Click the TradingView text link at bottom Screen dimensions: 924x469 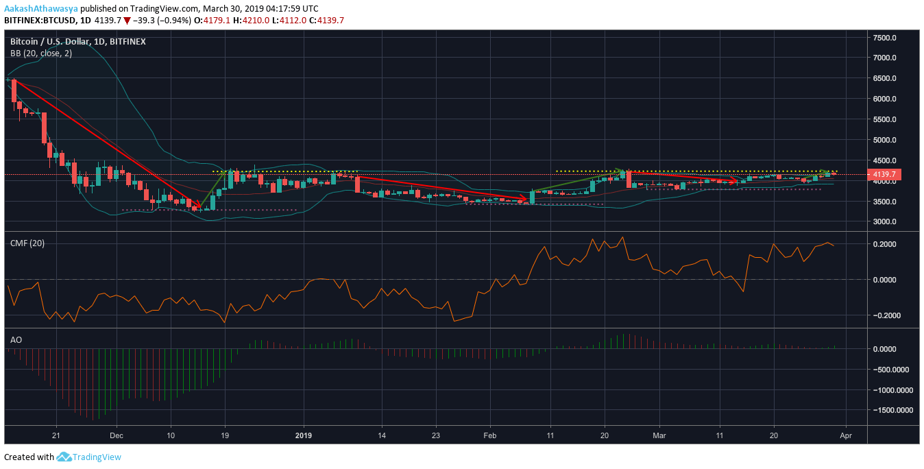(97, 457)
